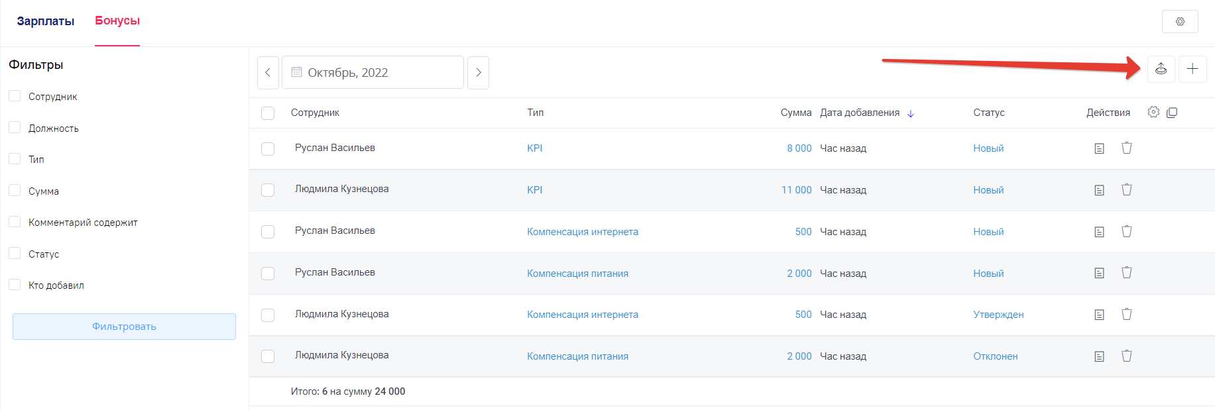Toggle the select-all checkbox in table header

pos(268,113)
